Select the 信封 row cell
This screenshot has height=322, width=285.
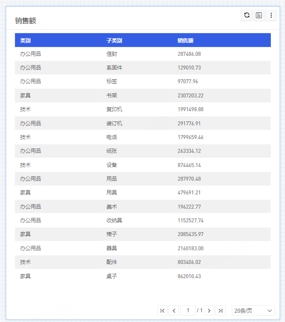click(112, 54)
